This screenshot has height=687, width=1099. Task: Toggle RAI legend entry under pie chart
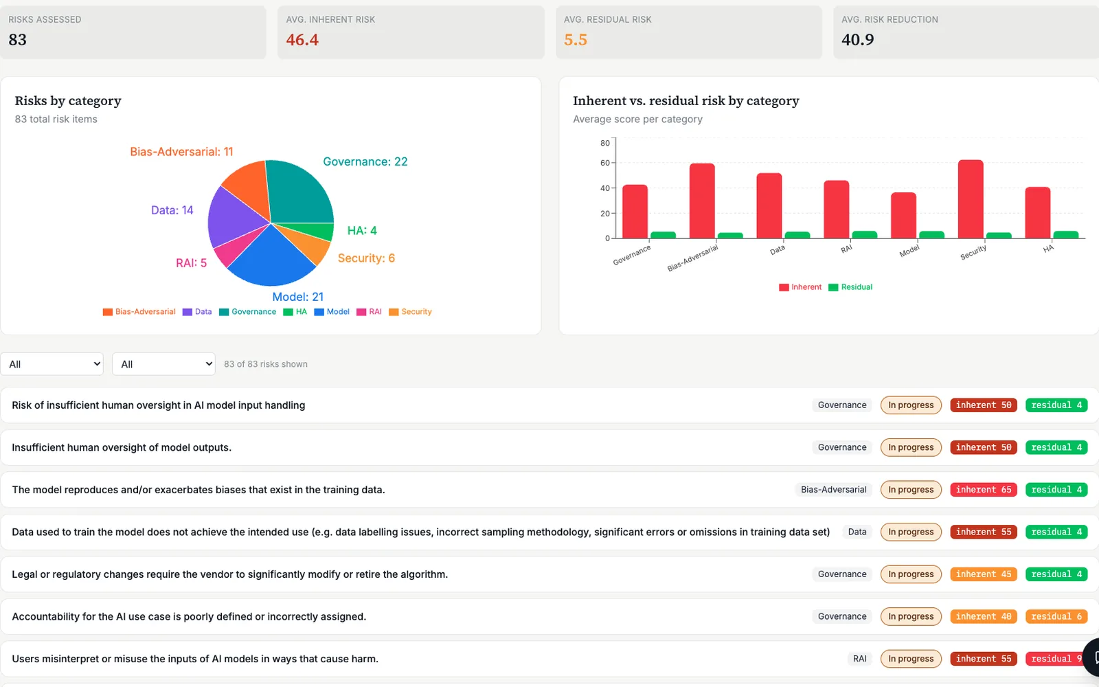pos(369,312)
